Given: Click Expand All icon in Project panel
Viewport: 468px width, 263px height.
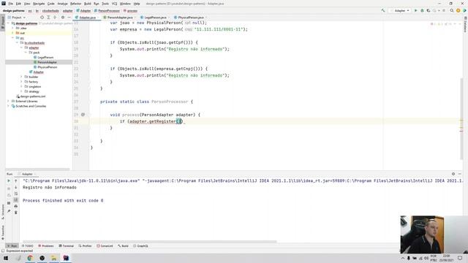Looking at the screenshot, I should point(48,18).
